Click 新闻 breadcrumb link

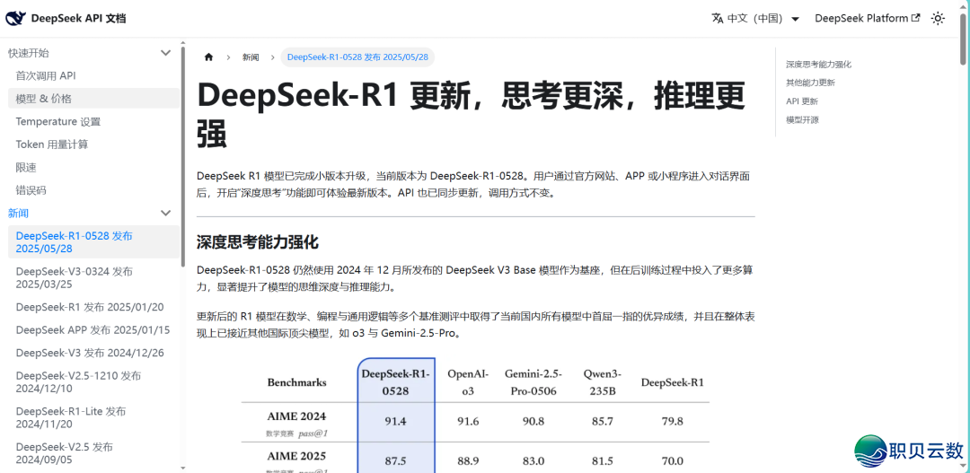pyautogui.click(x=251, y=57)
